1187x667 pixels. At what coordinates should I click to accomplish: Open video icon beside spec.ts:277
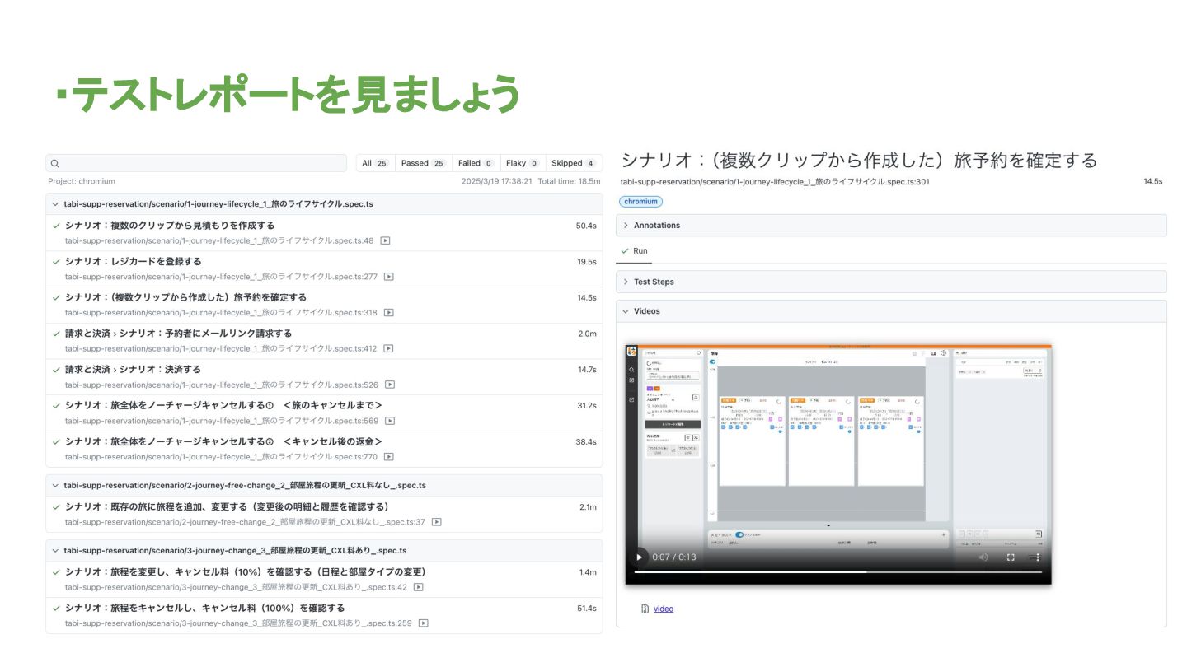coord(389,277)
